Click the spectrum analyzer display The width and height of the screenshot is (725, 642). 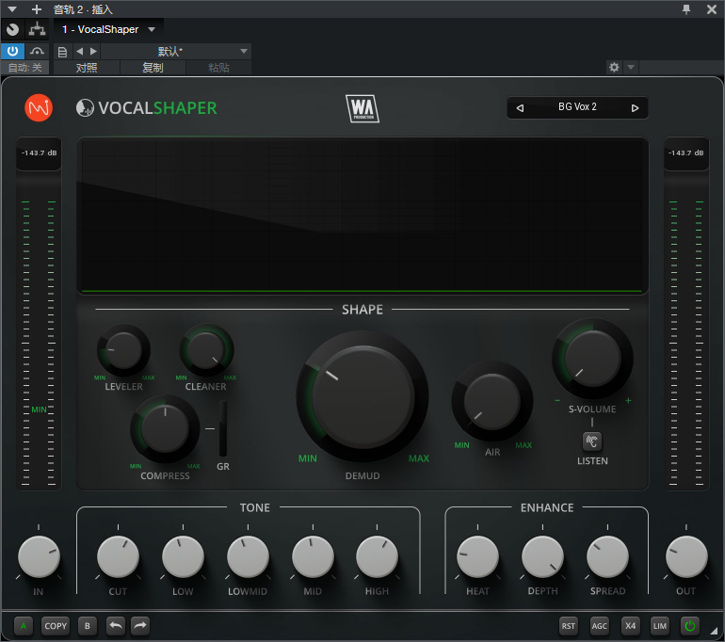tap(362, 216)
